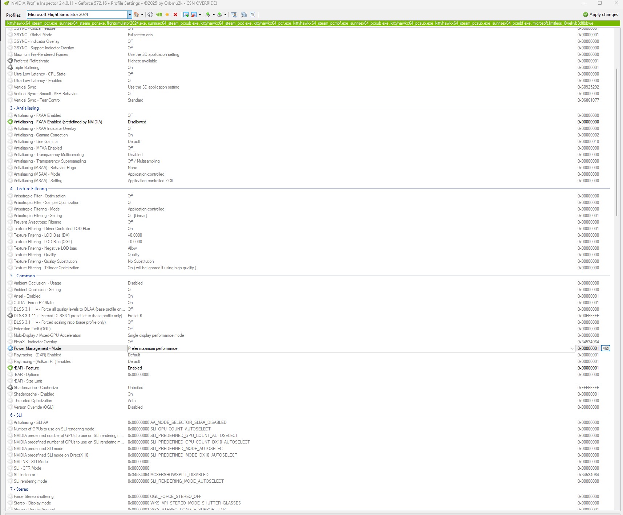Select Raytracing - (DXR) Enabled row
This screenshot has height=515, width=623.
(309, 355)
